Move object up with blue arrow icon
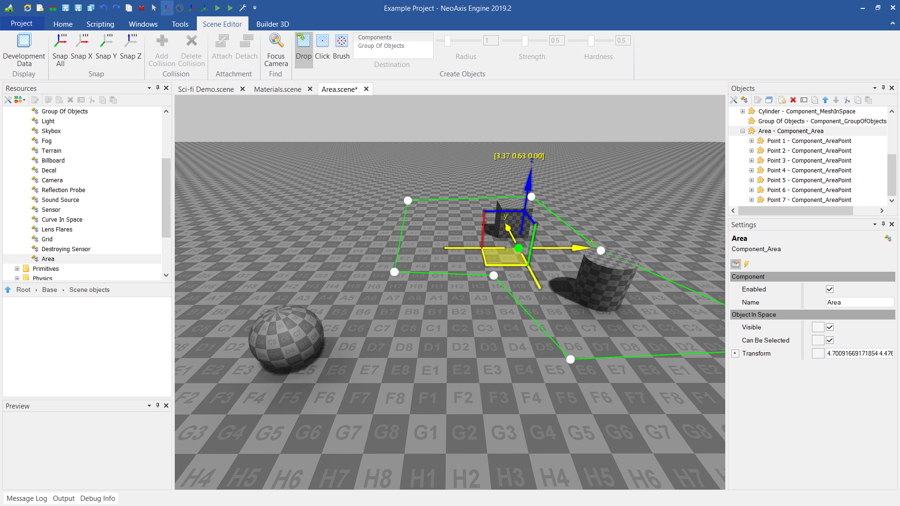 (825, 100)
